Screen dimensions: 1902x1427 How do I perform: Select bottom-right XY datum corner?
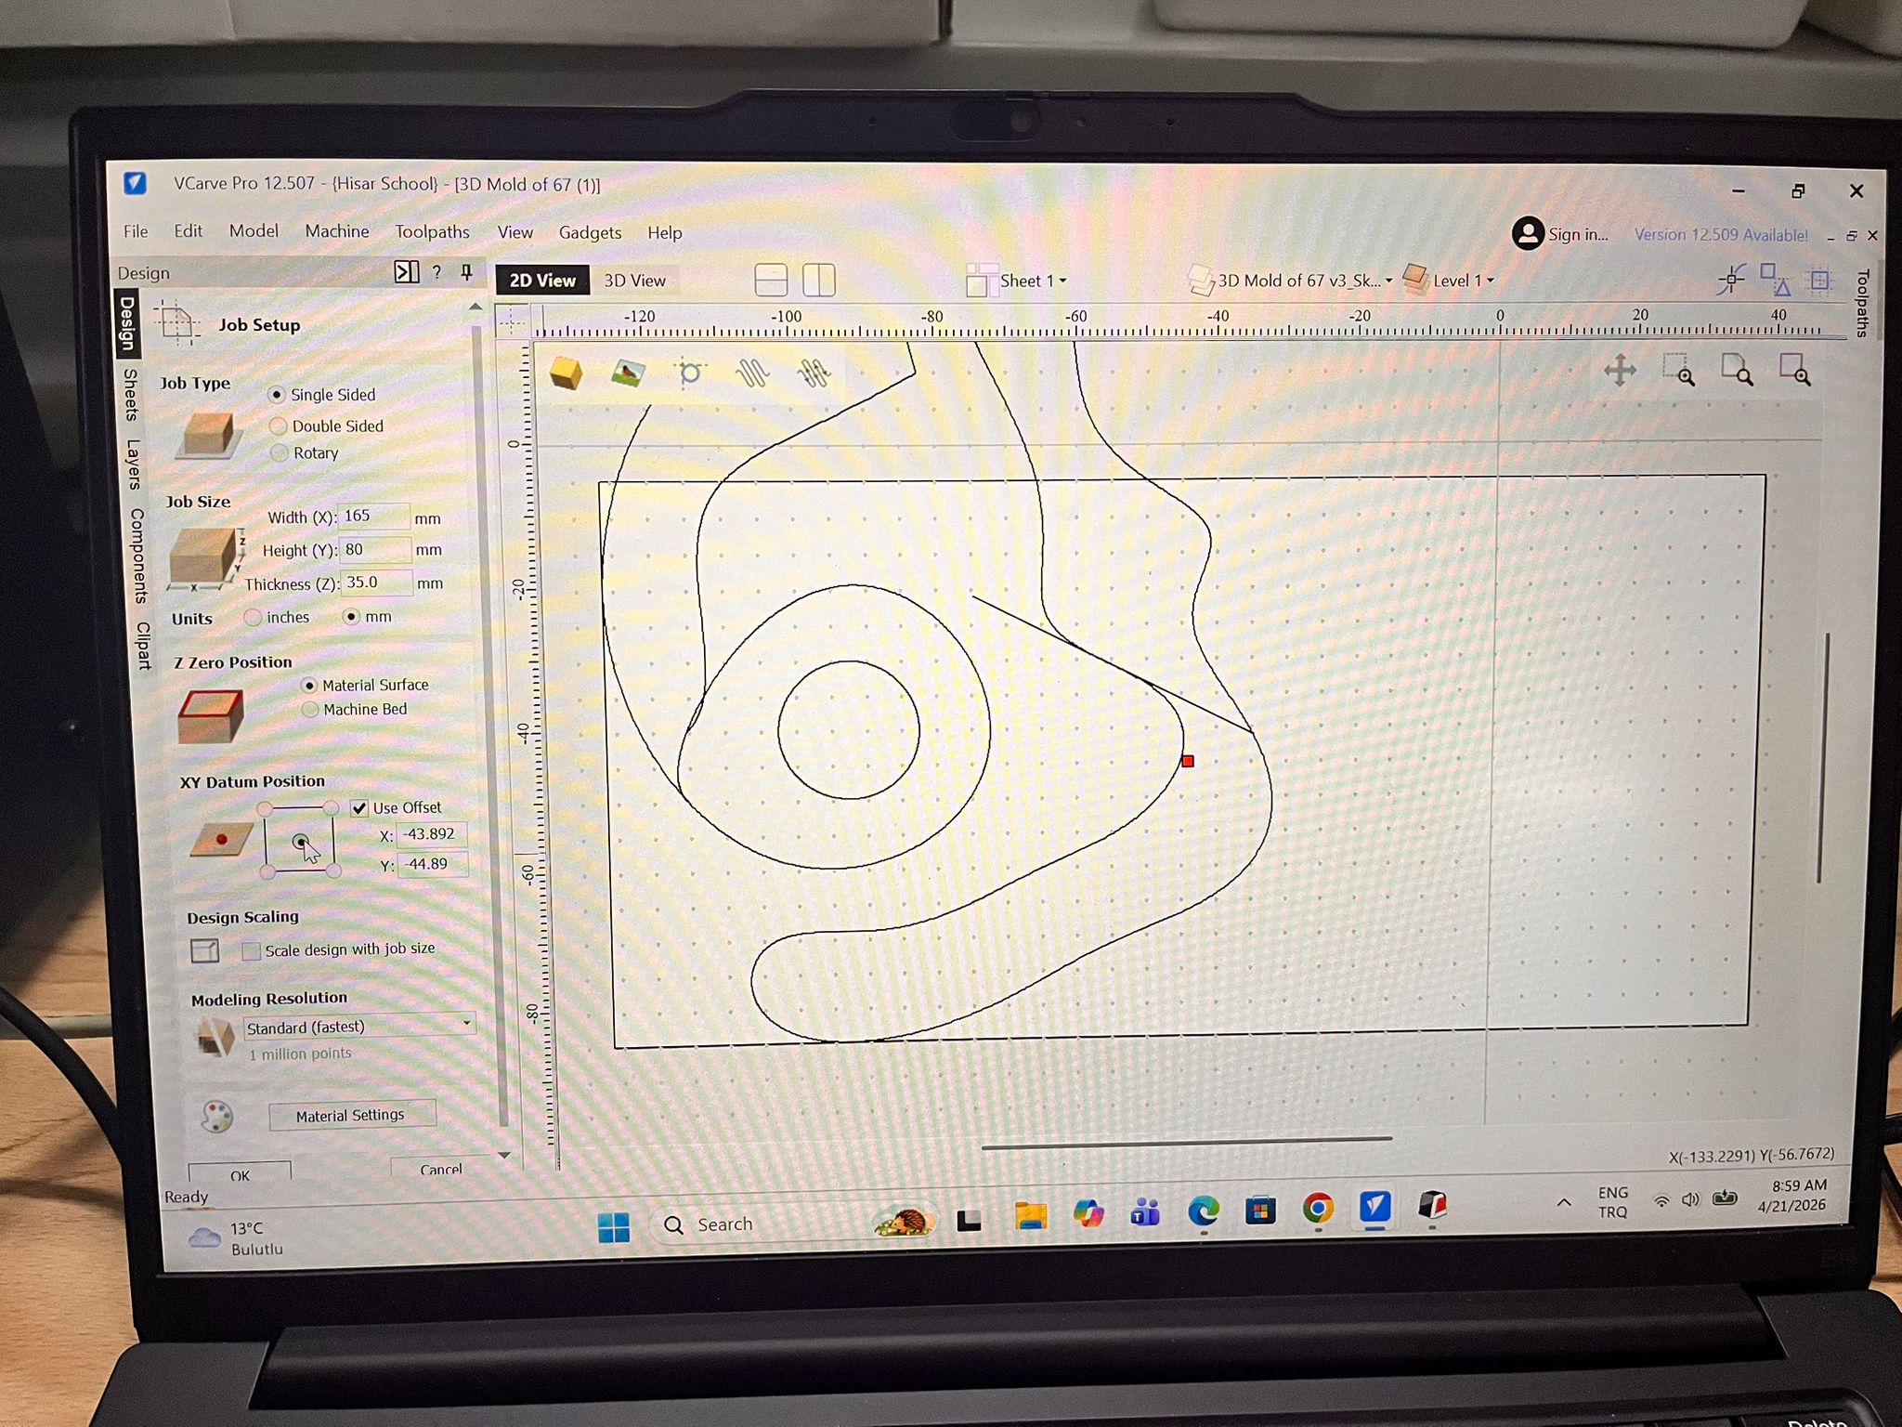[x=333, y=871]
